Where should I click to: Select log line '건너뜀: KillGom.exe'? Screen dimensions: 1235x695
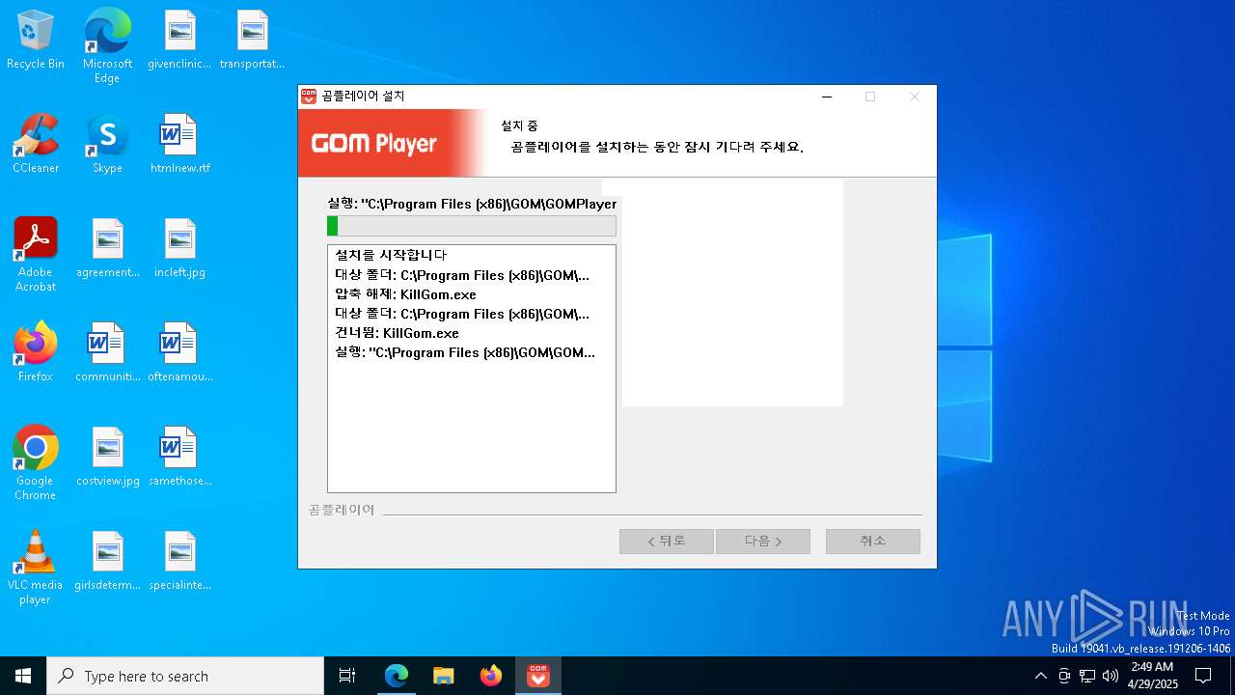pos(397,333)
